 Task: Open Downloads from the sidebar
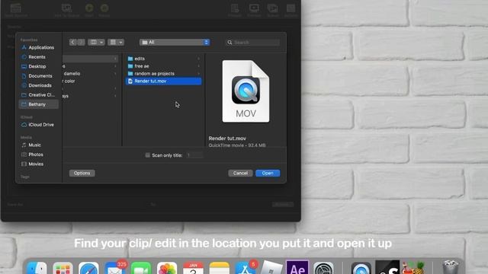(37, 85)
